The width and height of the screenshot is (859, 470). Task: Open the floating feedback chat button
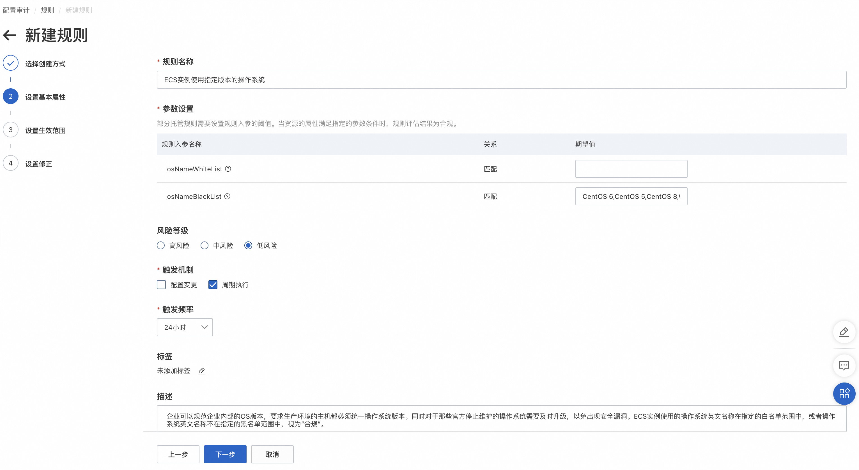[844, 366]
